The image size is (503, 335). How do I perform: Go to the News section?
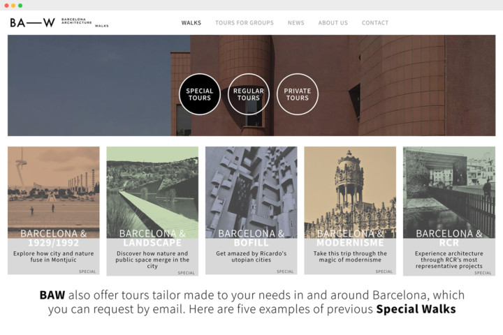[296, 23]
